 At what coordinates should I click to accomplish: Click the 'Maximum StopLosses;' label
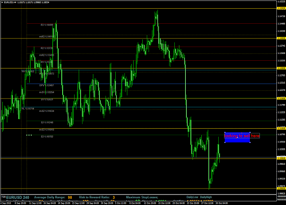click(x=142, y=197)
